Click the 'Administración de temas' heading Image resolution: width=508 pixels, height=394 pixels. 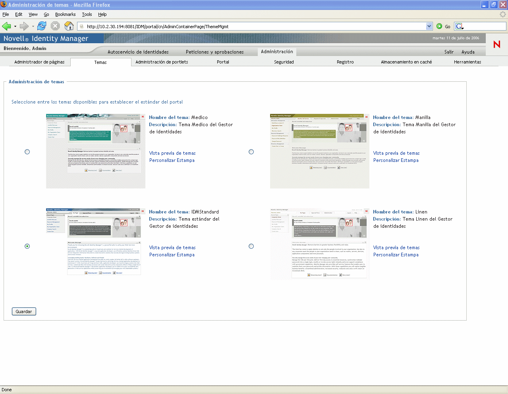(37, 82)
